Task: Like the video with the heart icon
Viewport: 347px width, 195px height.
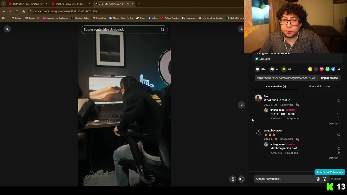Action: point(258,69)
